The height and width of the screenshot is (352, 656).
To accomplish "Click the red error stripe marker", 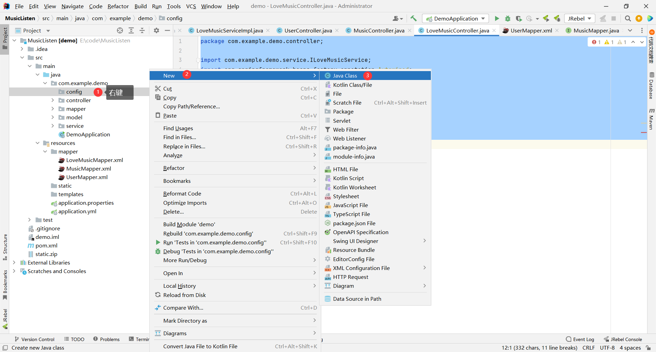I will coord(644,132).
